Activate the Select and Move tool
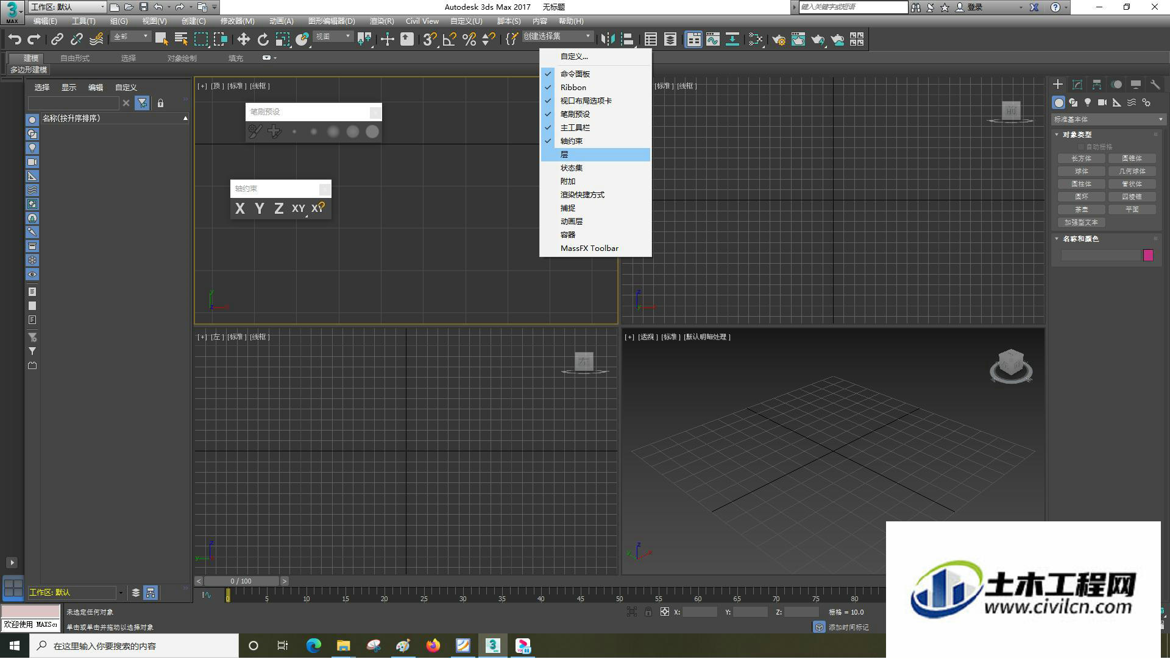This screenshot has height=659, width=1170. point(243,40)
